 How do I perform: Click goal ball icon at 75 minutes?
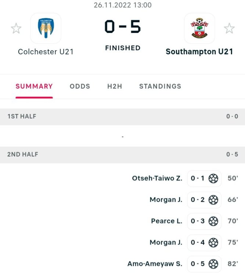tap(213, 242)
